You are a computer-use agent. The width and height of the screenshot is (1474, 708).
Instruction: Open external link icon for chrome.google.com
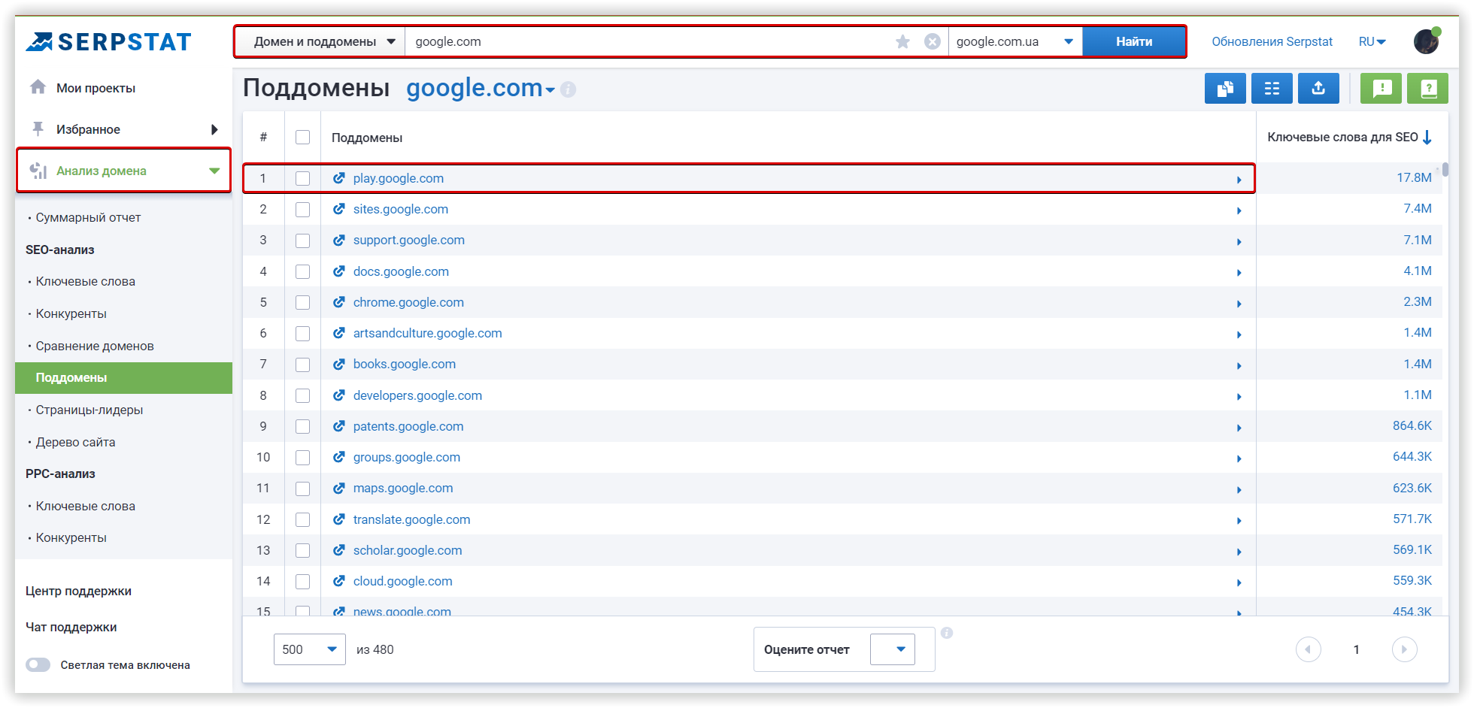tap(339, 302)
